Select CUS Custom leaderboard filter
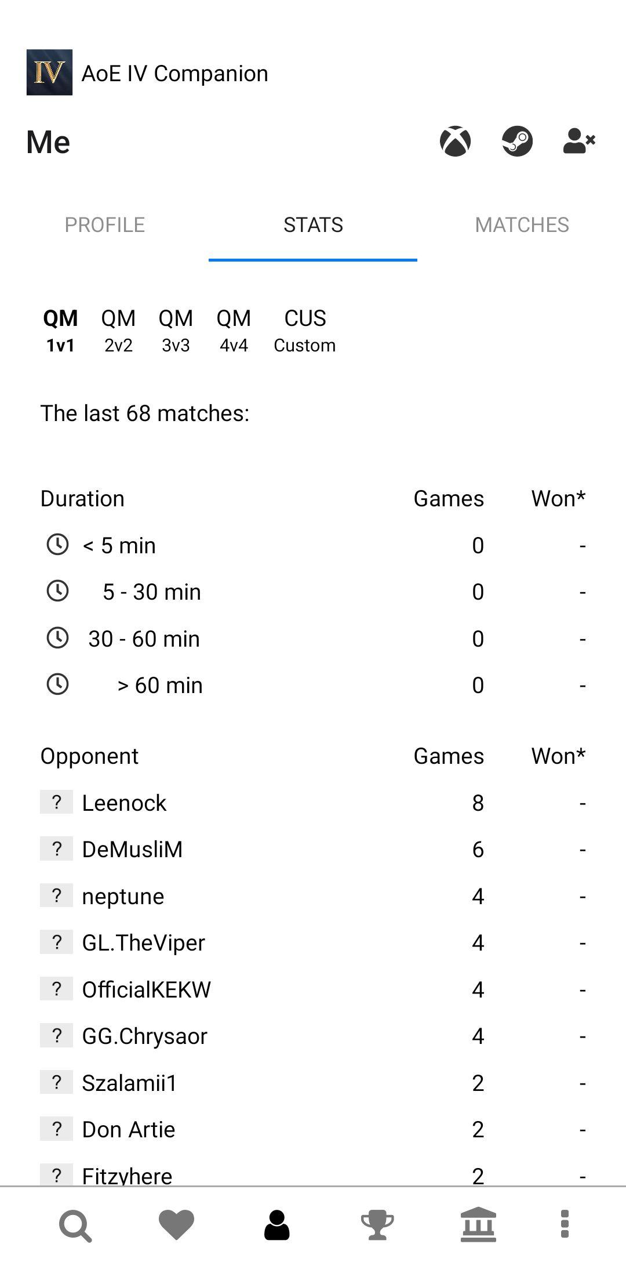The height and width of the screenshot is (1262, 626). coord(305,331)
